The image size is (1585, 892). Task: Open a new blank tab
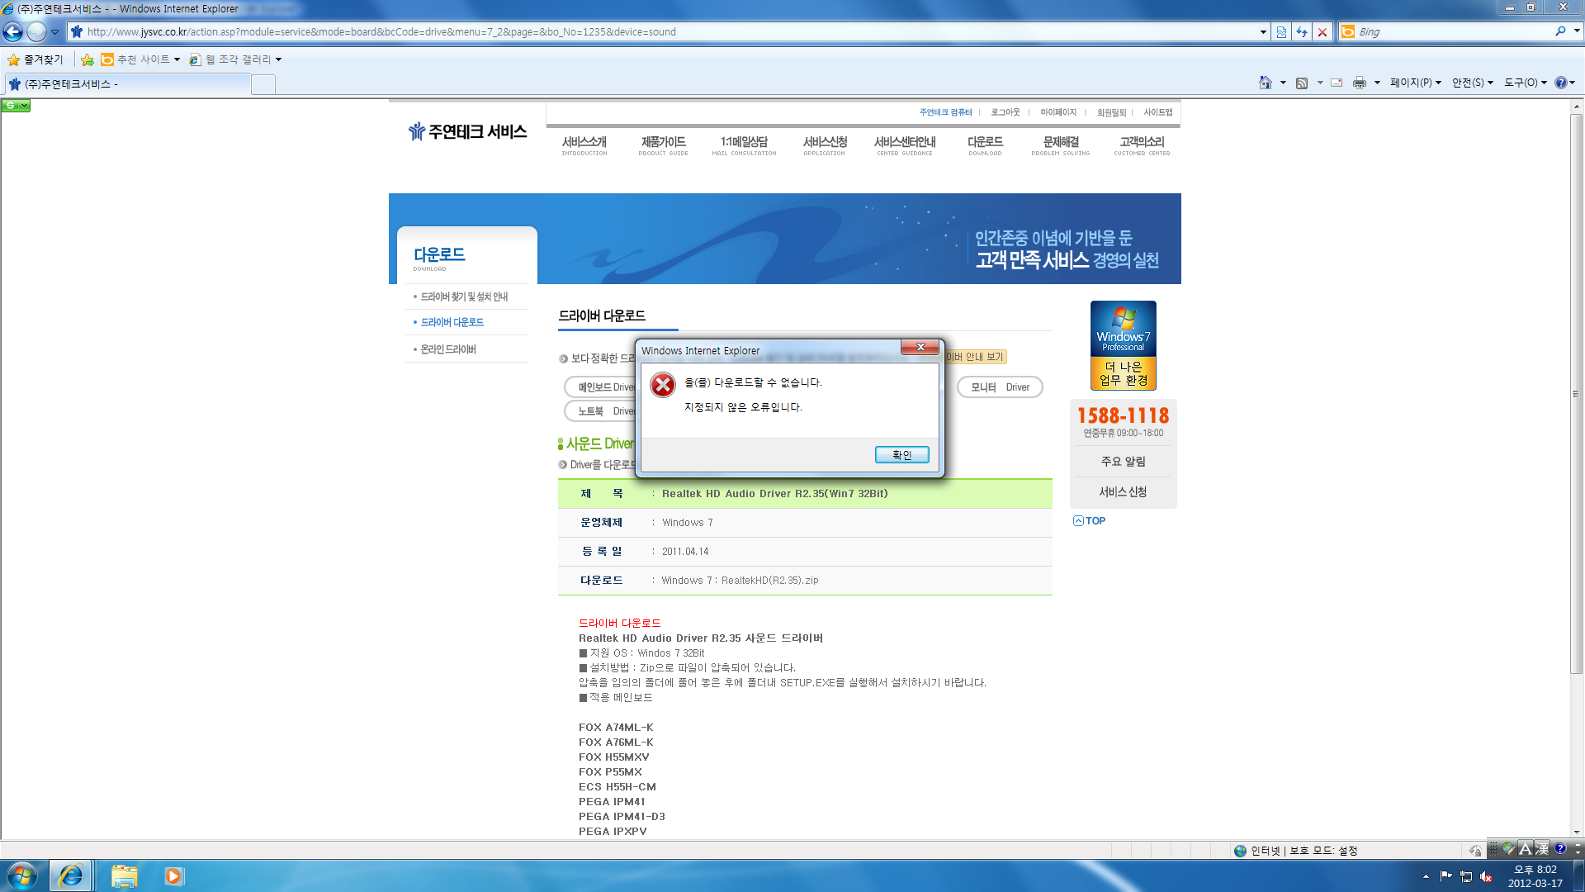(263, 84)
